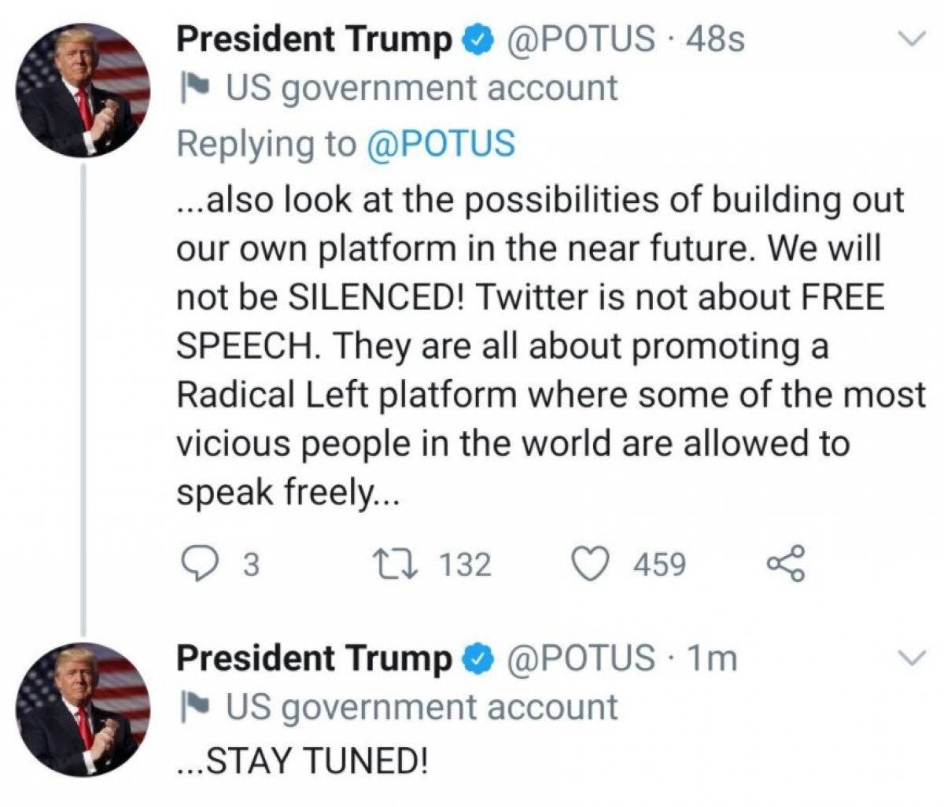Click the blue verified badge next to President Trump
The height and width of the screenshot is (807, 944).
[476, 38]
